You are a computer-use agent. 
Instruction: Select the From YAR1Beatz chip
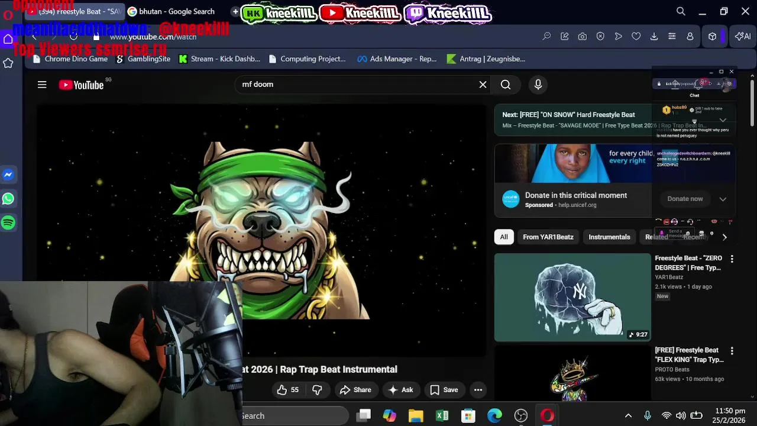click(548, 237)
